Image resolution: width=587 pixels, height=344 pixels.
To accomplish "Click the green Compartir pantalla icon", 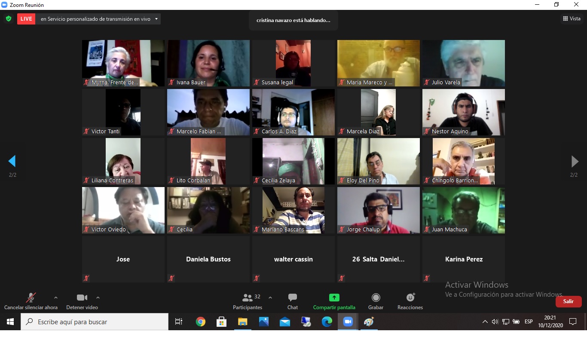I will pos(334,298).
